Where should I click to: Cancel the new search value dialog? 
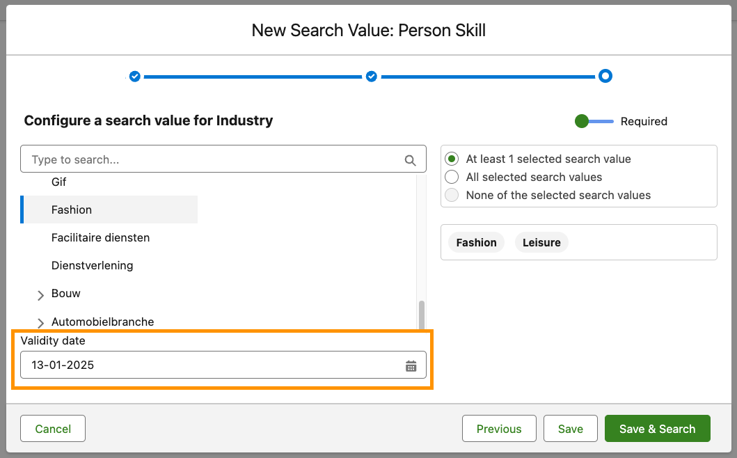tap(53, 429)
